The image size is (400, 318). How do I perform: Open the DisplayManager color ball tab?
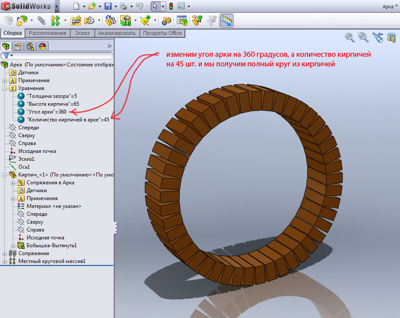tap(42, 46)
